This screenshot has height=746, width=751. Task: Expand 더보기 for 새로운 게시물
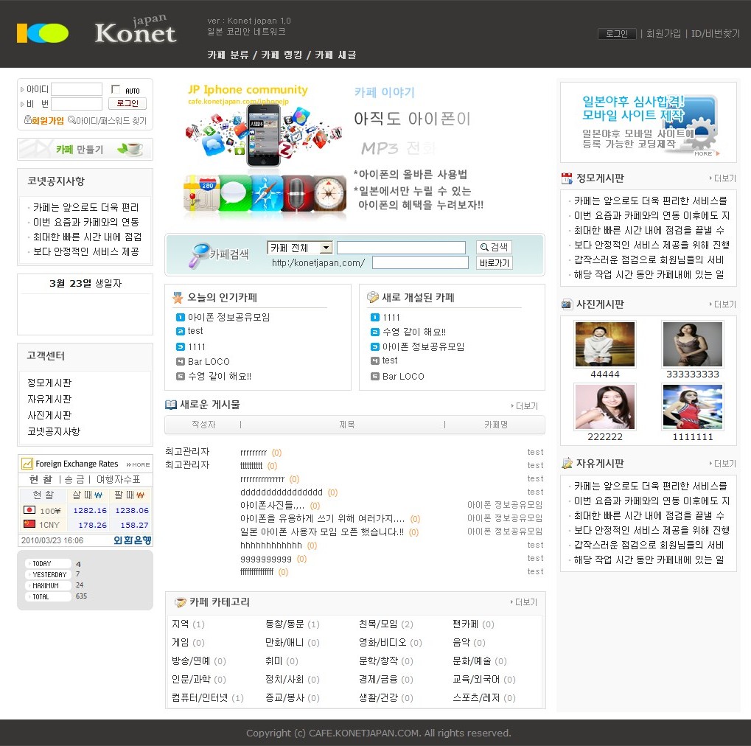point(526,406)
